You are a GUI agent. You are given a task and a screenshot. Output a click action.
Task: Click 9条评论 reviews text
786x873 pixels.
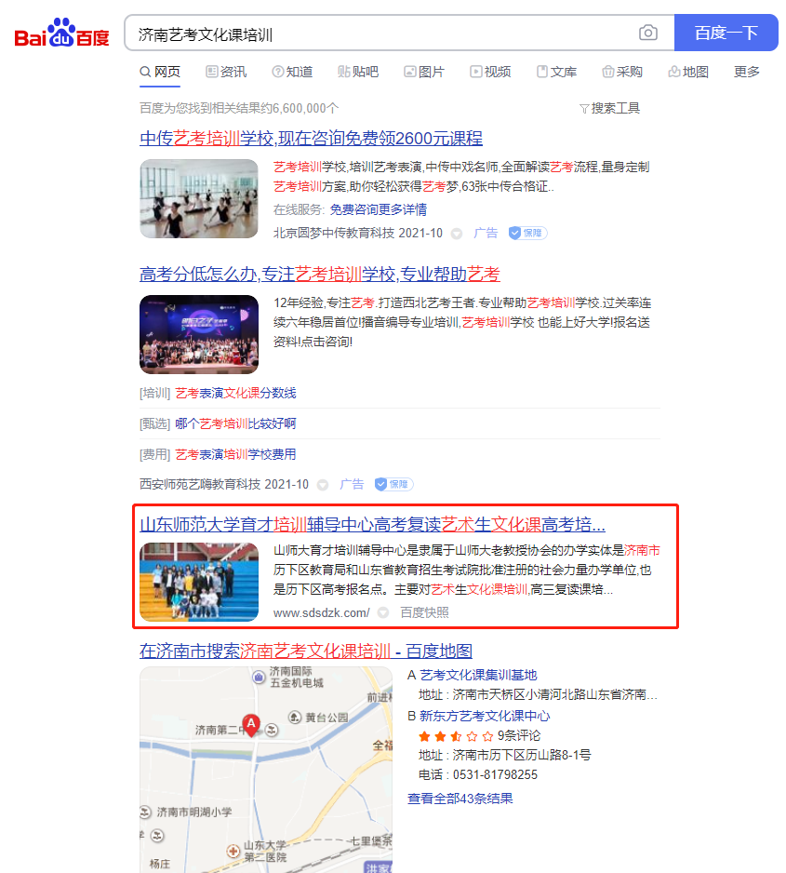point(518,736)
